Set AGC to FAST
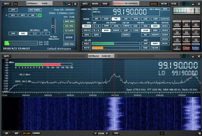This screenshot has width=202, height=136. click(x=155, y=43)
